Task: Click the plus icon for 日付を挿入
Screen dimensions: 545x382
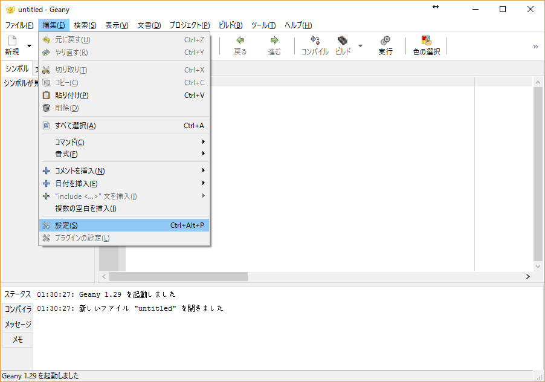Action: click(x=47, y=183)
